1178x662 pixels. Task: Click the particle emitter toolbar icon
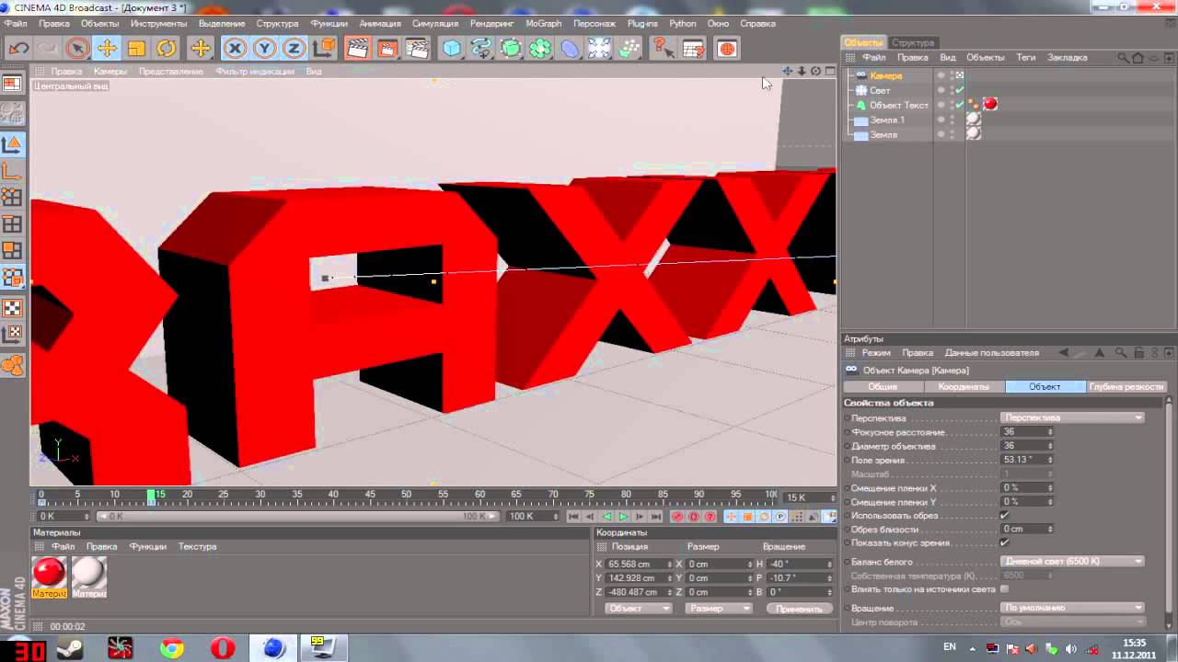(629, 48)
